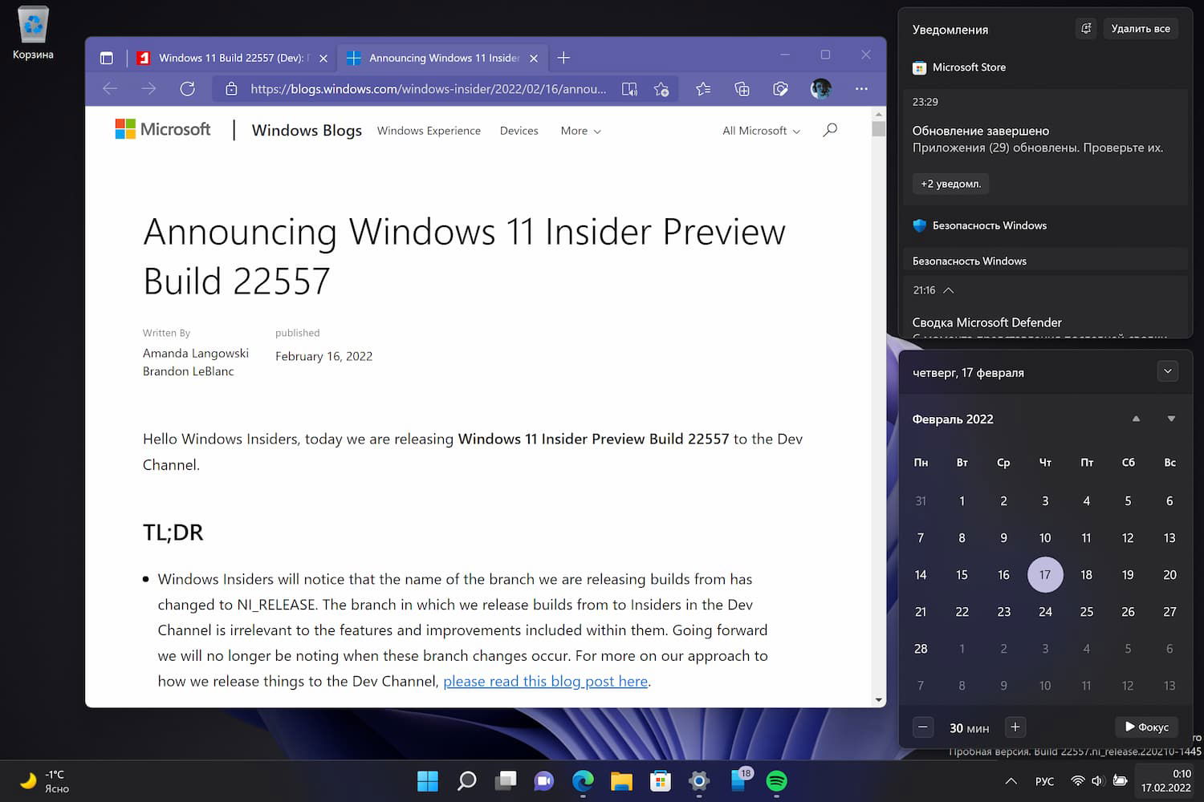Viewport: 1204px width, 802px height.
Task: Open the Favorites list in Edge toolbar
Action: [x=703, y=89]
